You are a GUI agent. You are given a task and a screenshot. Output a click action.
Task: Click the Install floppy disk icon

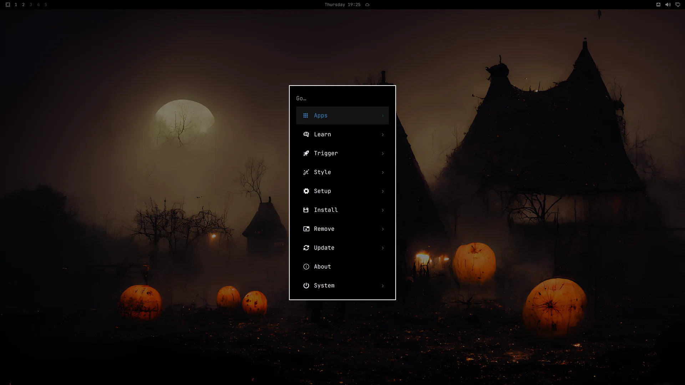(306, 210)
